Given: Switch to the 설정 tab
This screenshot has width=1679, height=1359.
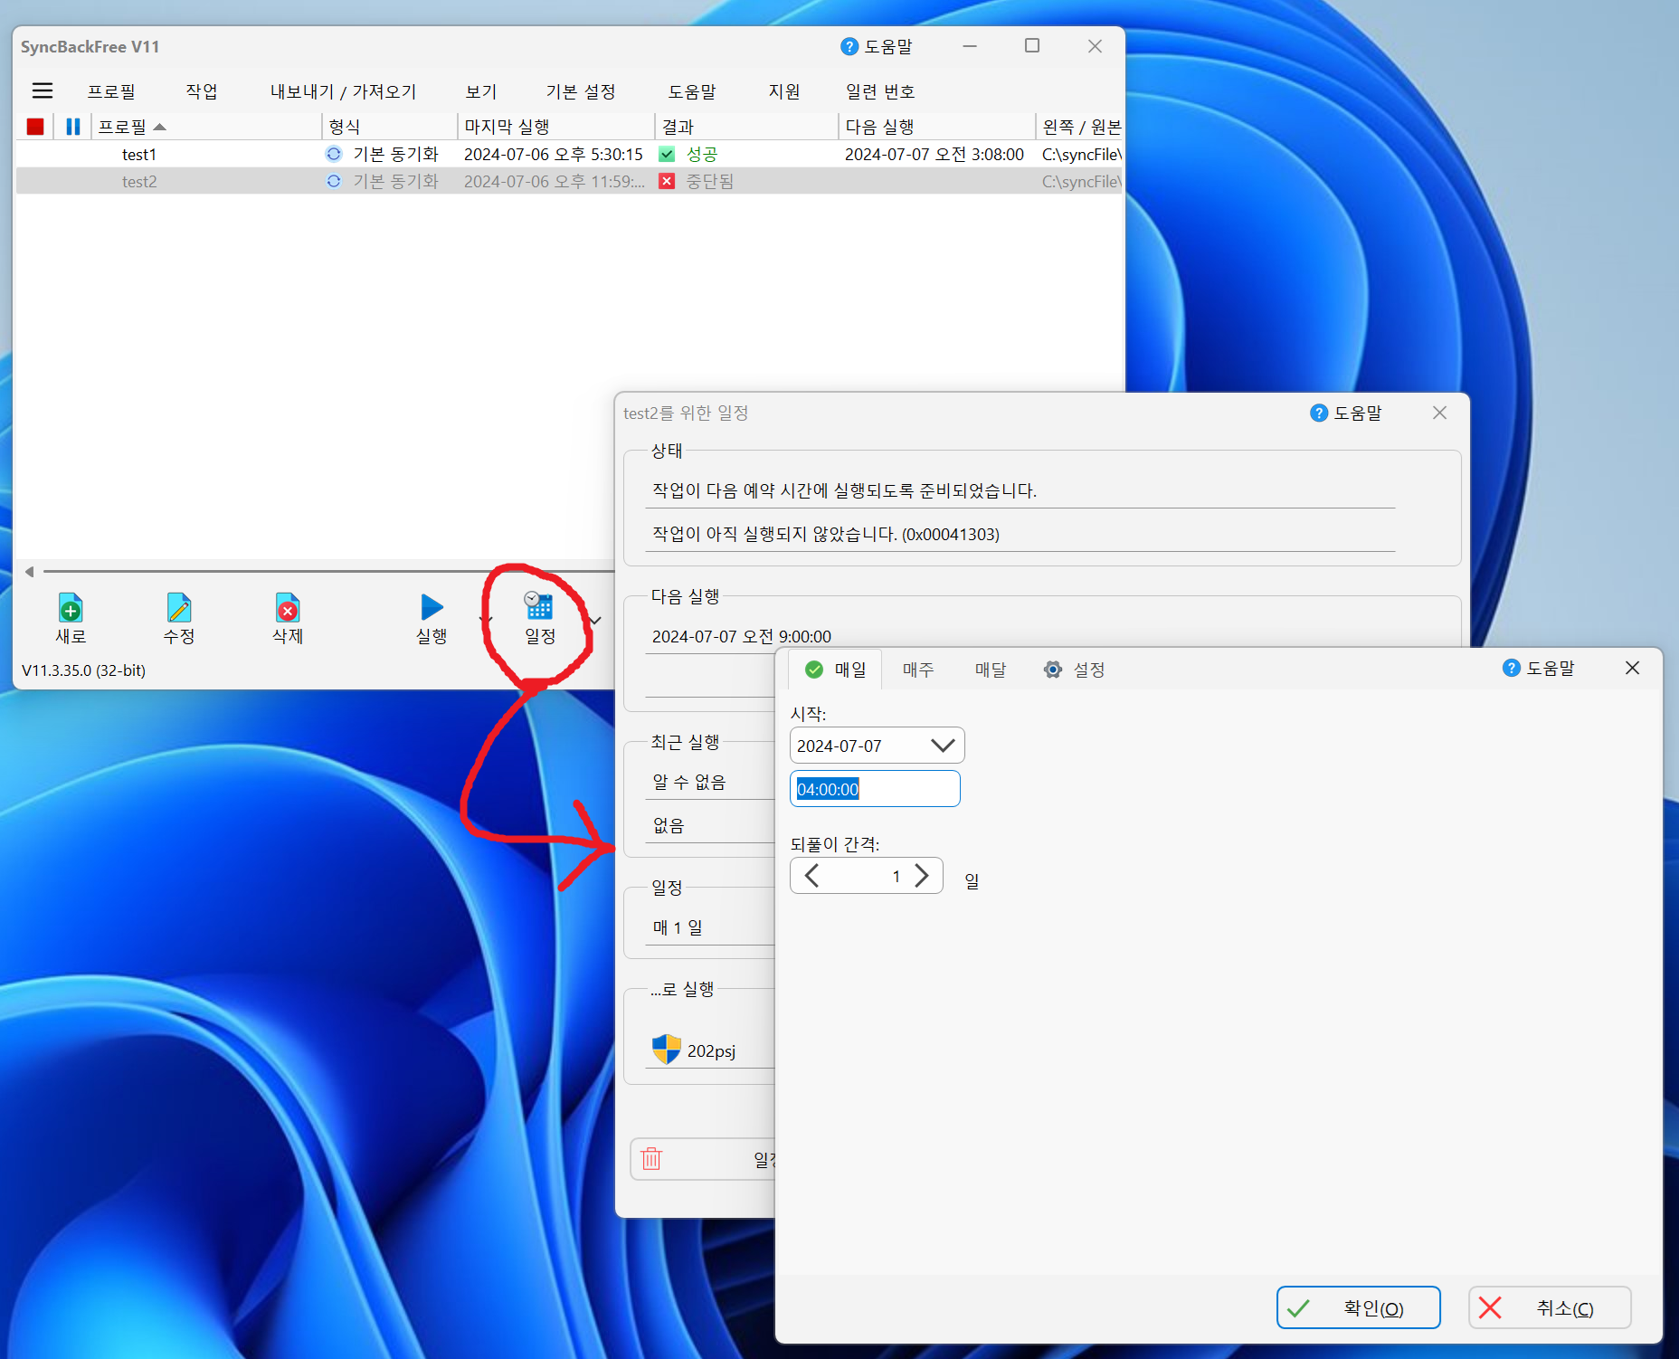Looking at the screenshot, I should click(1075, 670).
